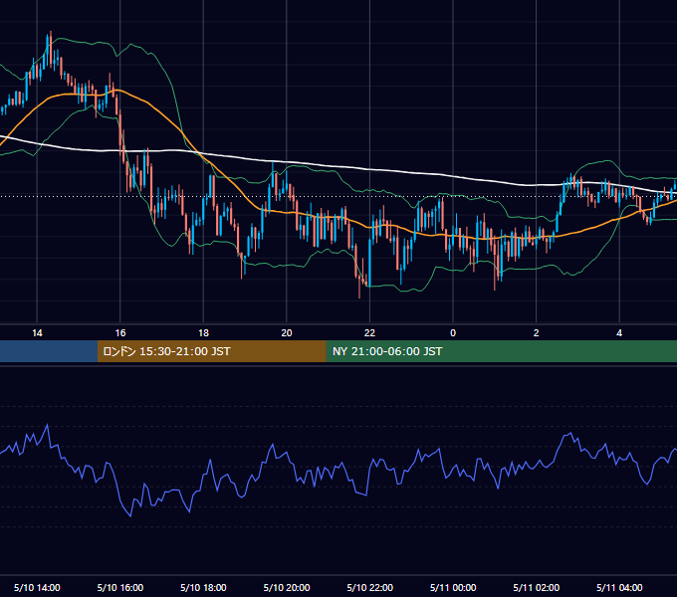Click the 5/11 02:00 date label

pyautogui.click(x=537, y=587)
